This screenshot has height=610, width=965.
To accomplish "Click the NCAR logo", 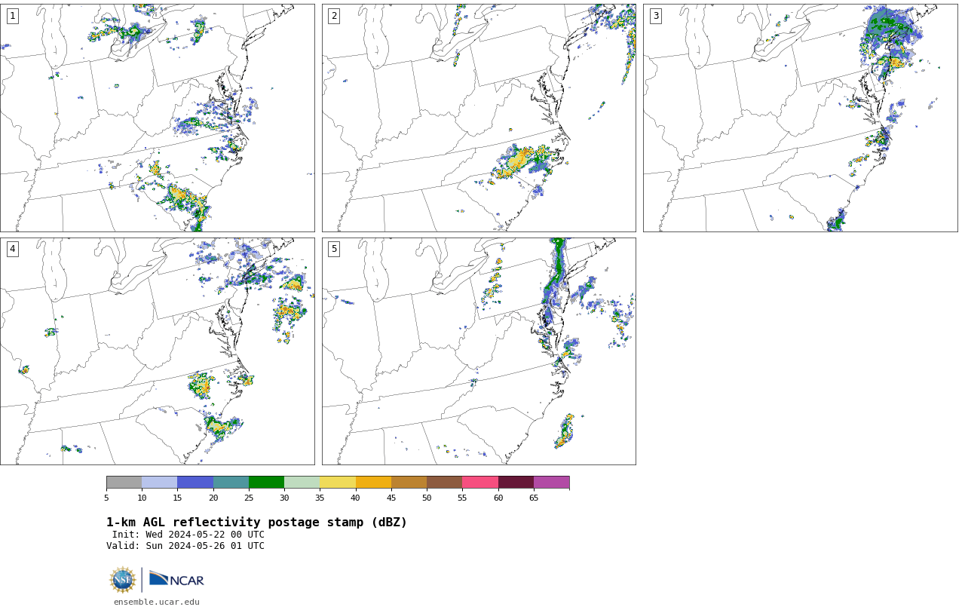I will [x=176, y=579].
